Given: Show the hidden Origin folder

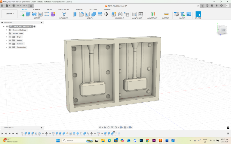Looking at the screenshot, I should tap(10, 37).
